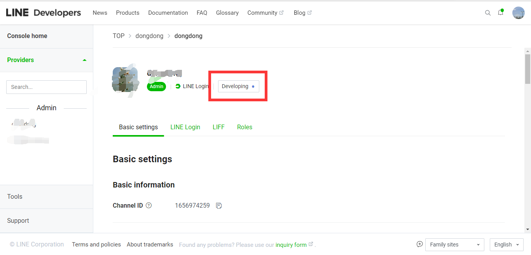This screenshot has height=255, width=531.
Task: Open the notifications bell icon
Action: point(501,12)
